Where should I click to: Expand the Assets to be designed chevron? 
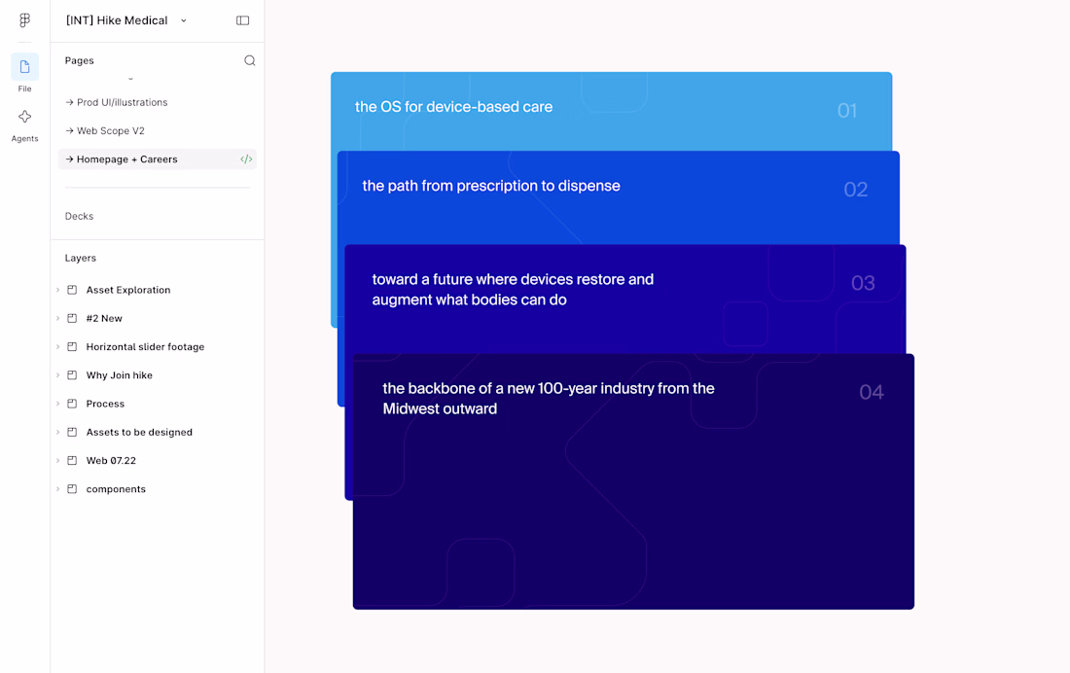(x=58, y=432)
